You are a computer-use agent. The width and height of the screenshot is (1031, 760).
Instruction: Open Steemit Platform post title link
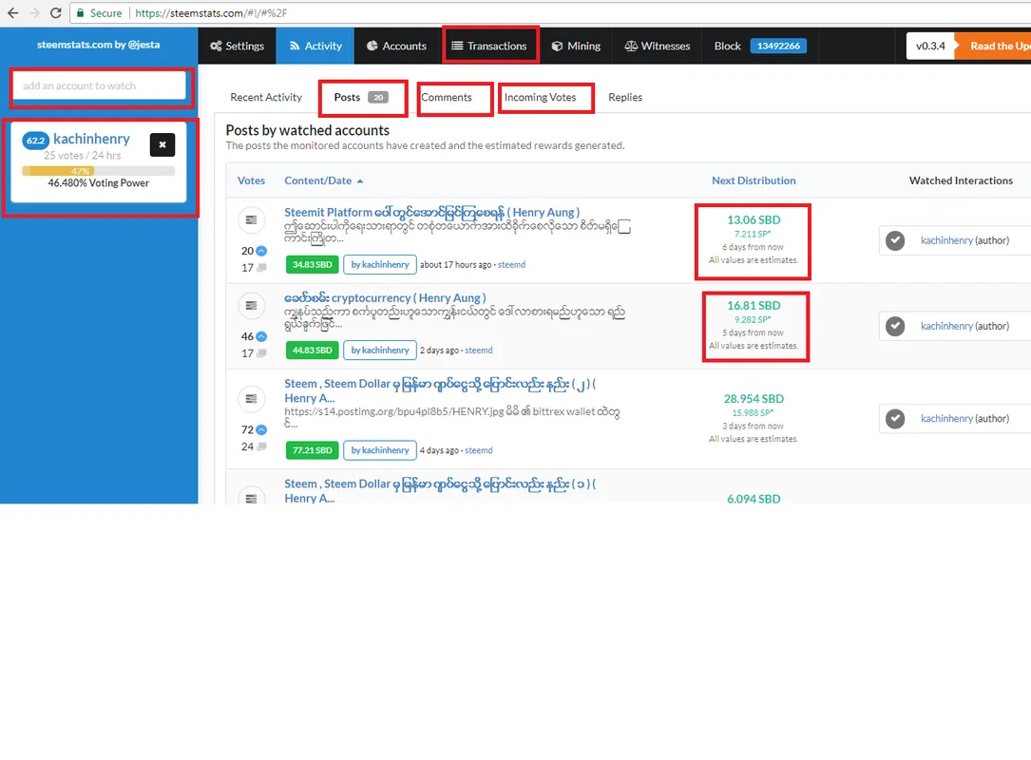[431, 213]
